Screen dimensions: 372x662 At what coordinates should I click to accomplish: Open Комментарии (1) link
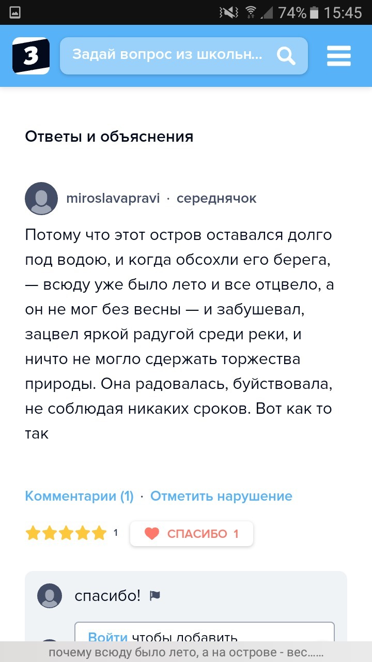pyautogui.click(x=79, y=496)
